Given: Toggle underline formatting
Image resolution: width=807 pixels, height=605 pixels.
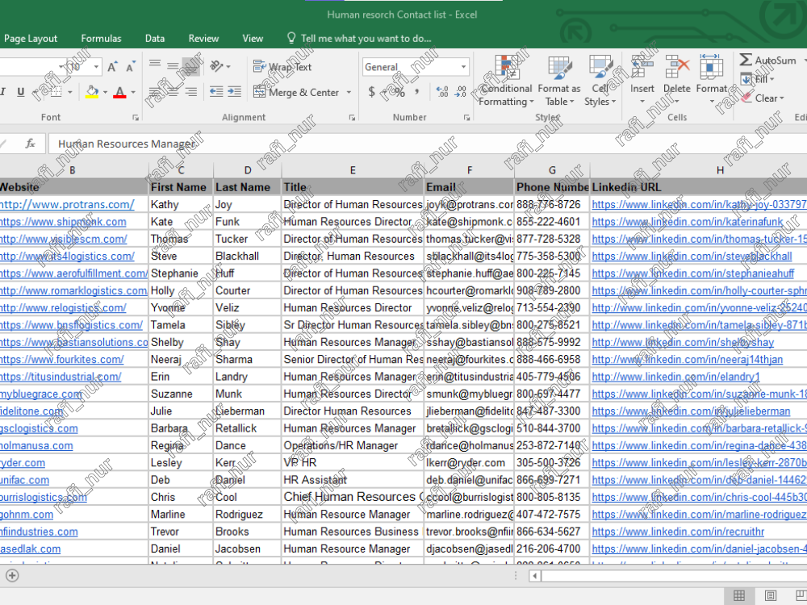Looking at the screenshot, I should pos(19,92).
